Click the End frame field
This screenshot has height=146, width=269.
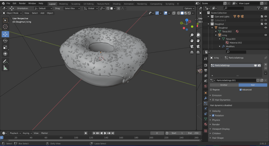point(193,133)
